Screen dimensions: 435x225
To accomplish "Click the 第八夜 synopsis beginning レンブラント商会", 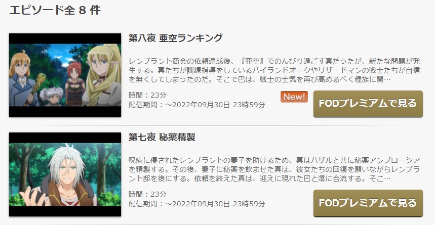I will pos(274,70).
